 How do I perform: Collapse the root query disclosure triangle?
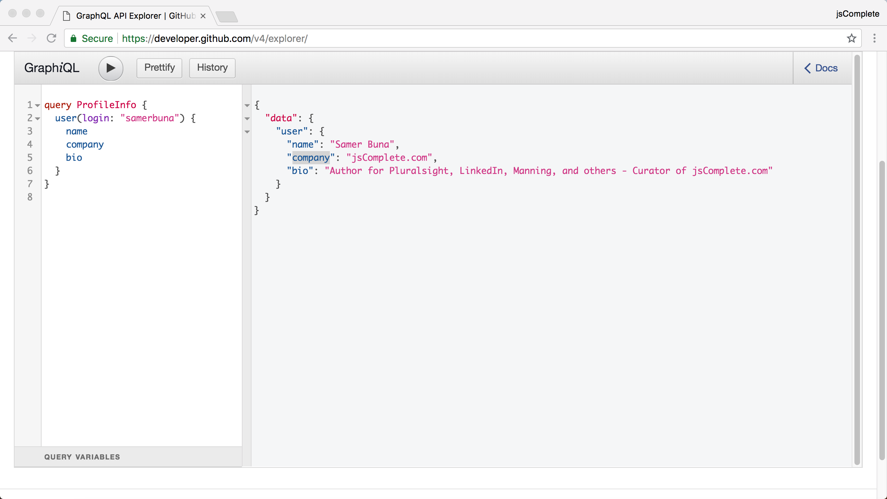(x=38, y=105)
